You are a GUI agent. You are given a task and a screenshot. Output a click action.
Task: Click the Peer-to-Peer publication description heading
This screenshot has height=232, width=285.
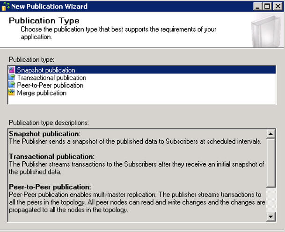pos(50,187)
